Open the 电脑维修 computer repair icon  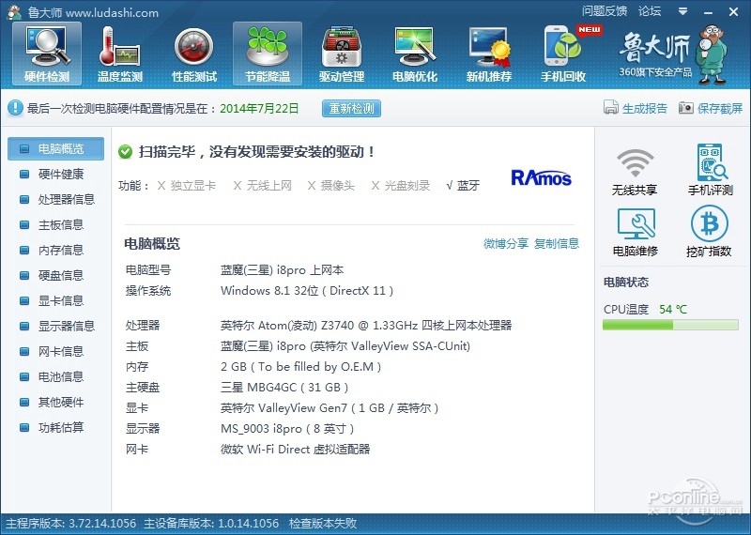tap(636, 232)
